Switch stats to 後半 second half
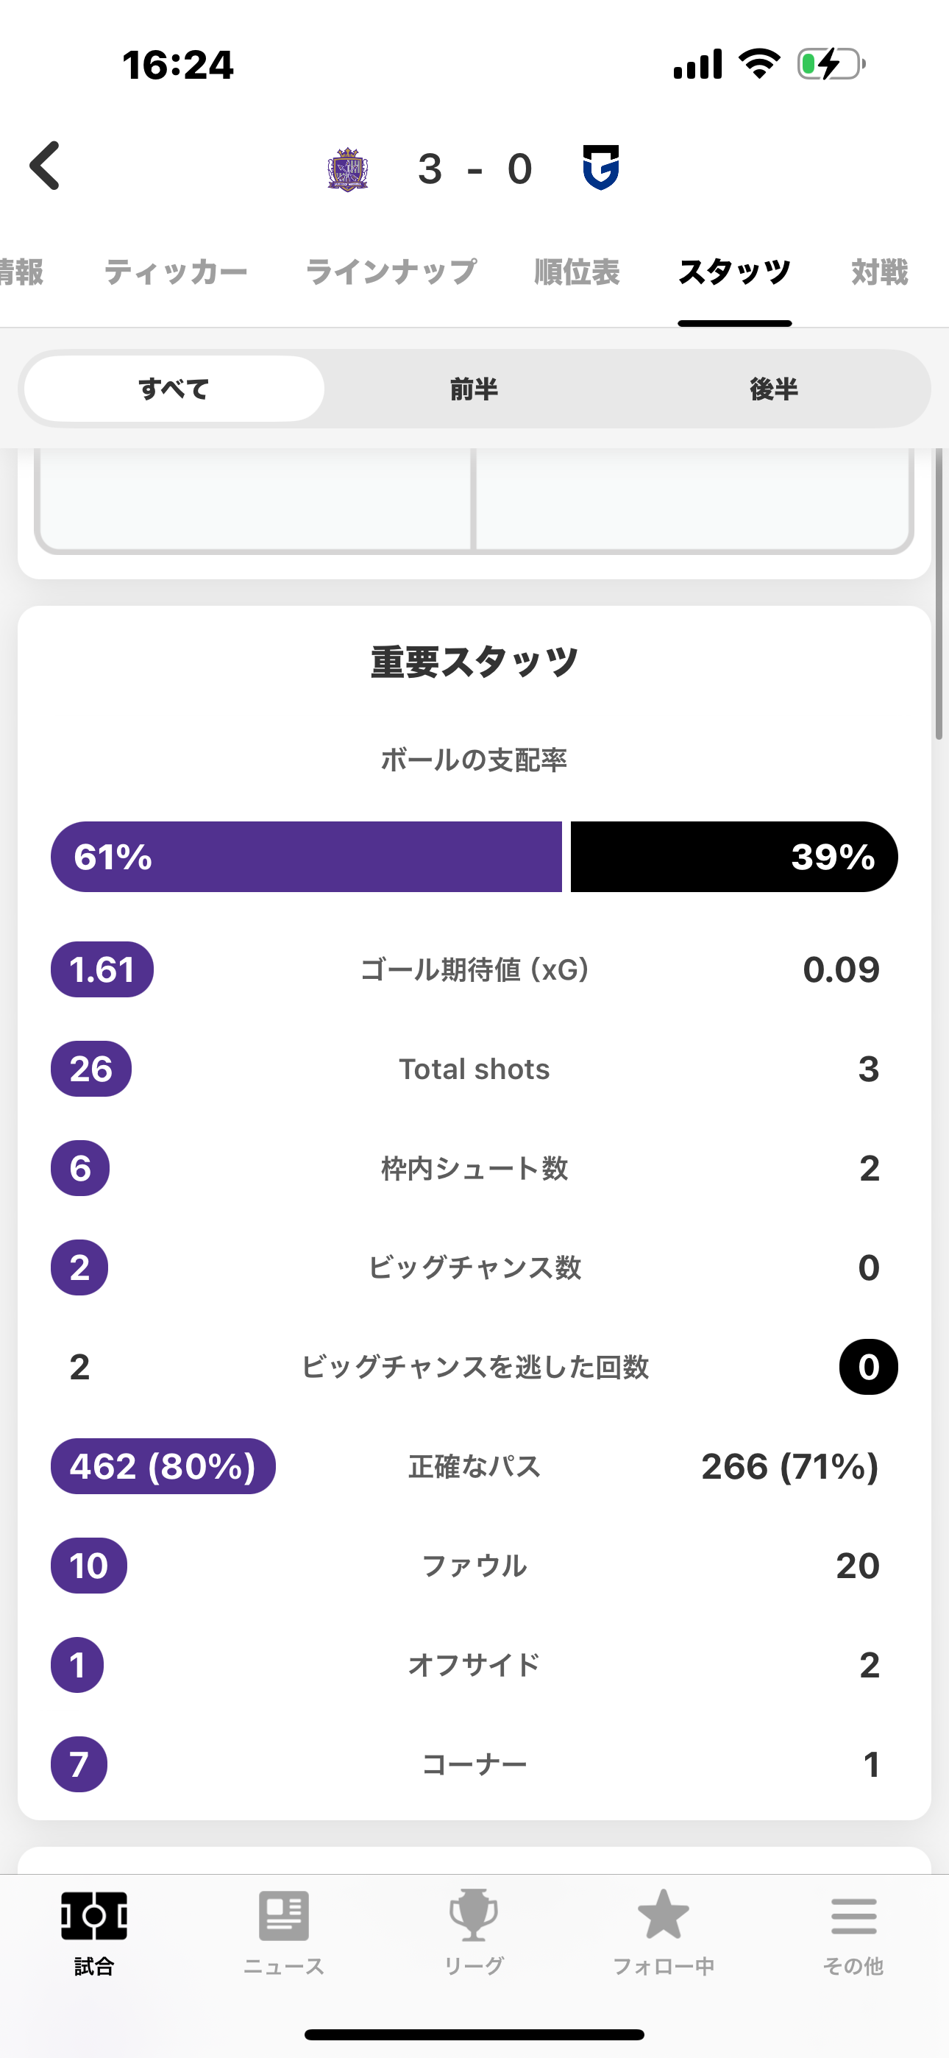949x2058 pixels. coord(773,389)
